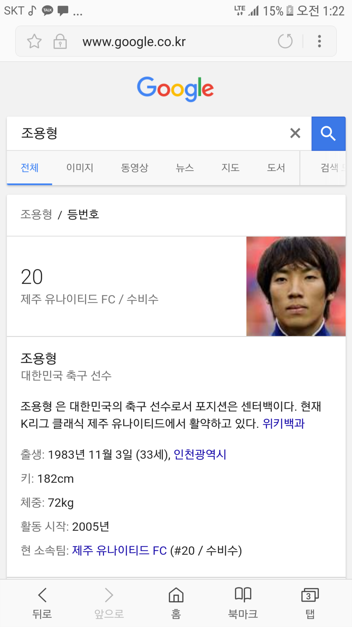
Task: Follow the 인천광역시 link
Action: 200,454
